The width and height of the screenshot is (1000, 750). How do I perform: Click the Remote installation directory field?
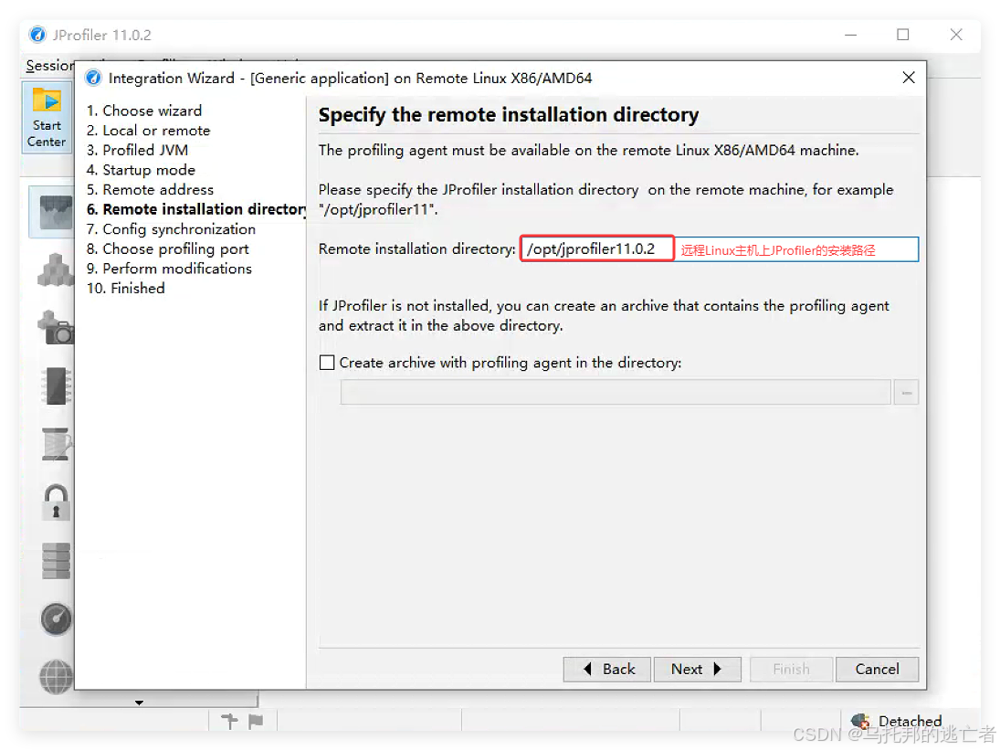(x=720, y=248)
